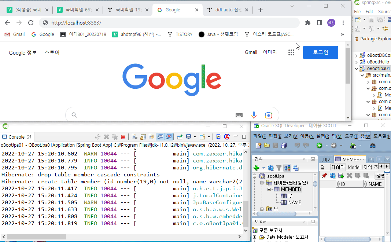
Task: Expand oBootDBConnect project in Package Explorer
Action: pyautogui.click(x=356, y=55)
